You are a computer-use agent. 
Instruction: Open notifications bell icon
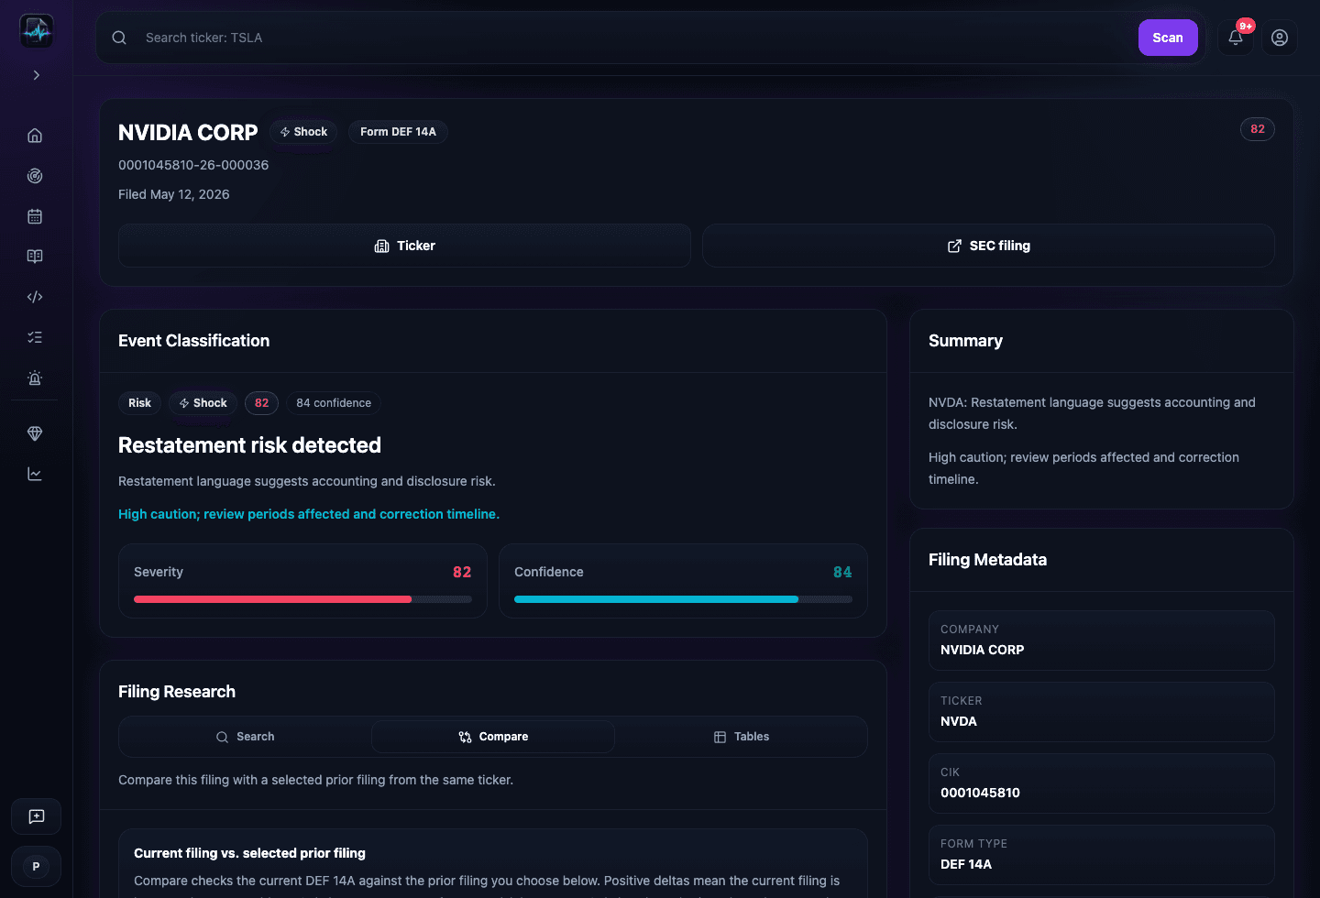click(x=1236, y=38)
